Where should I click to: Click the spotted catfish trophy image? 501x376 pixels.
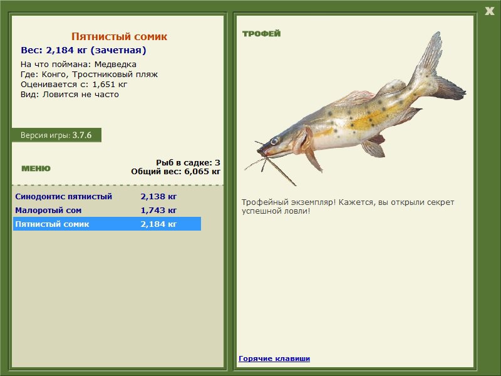355,108
